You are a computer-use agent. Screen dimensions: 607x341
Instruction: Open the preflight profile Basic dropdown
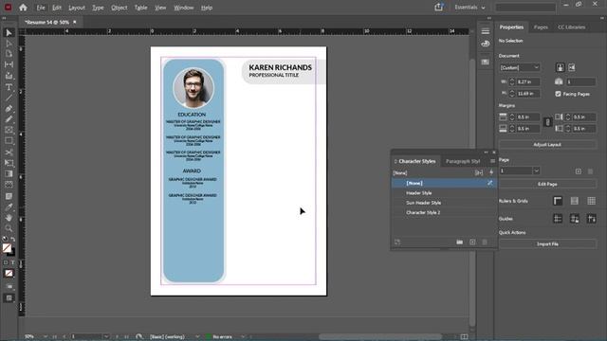click(x=197, y=337)
